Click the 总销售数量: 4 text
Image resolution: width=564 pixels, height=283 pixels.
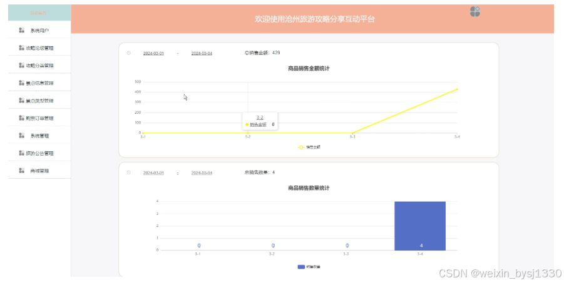pos(260,172)
